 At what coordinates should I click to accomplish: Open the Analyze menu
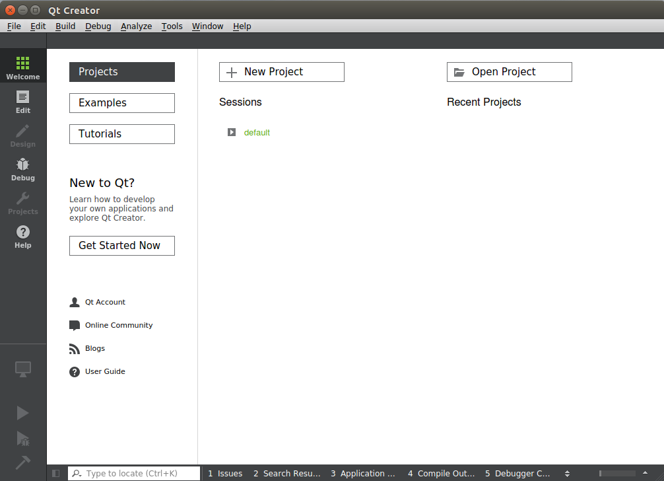tap(137, 26)
